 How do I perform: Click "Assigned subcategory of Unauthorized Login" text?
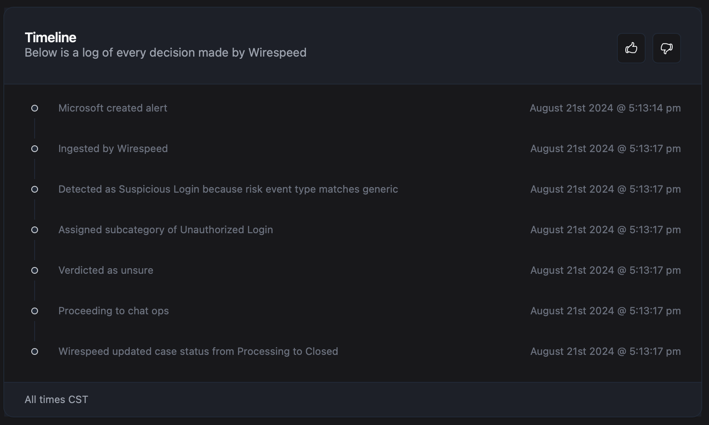[x=166, y=230]
